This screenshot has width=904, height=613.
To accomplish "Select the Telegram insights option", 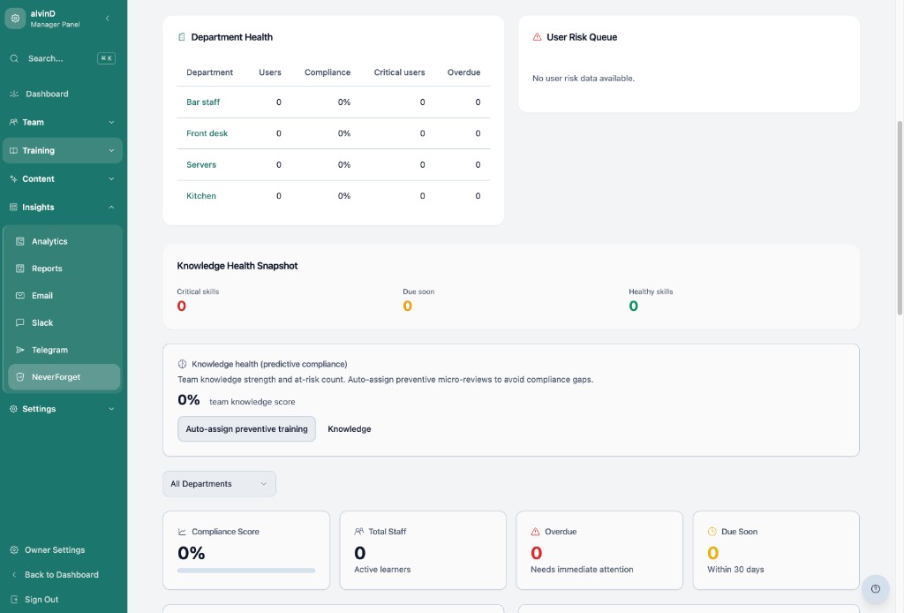I will coord(49,349).
